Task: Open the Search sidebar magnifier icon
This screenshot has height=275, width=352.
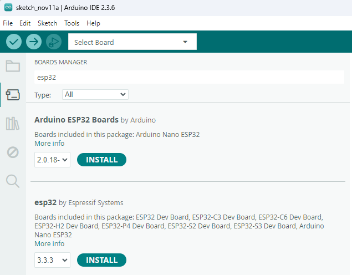Action: (x=12, y=181)
